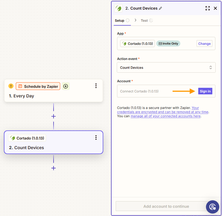Viewport: 222px width, 216px height.
Task: Open manage all connected accounts link
Action: 165,116
